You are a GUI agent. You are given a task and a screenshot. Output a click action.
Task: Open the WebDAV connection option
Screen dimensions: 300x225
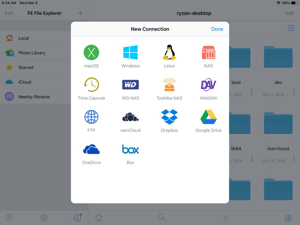click(208, 89)
